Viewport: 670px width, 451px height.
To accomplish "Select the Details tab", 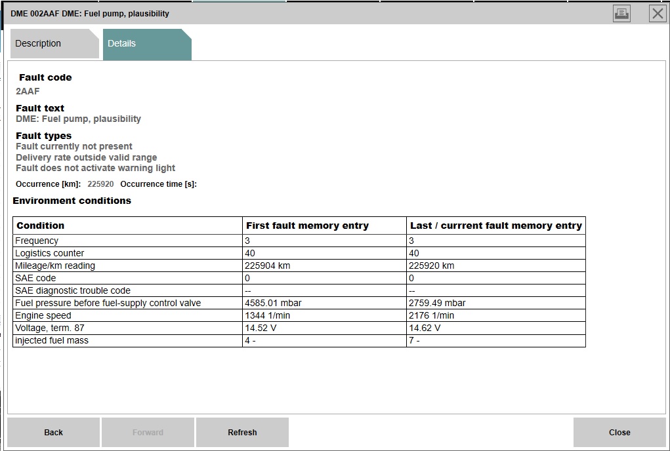I will pos(121,44).
